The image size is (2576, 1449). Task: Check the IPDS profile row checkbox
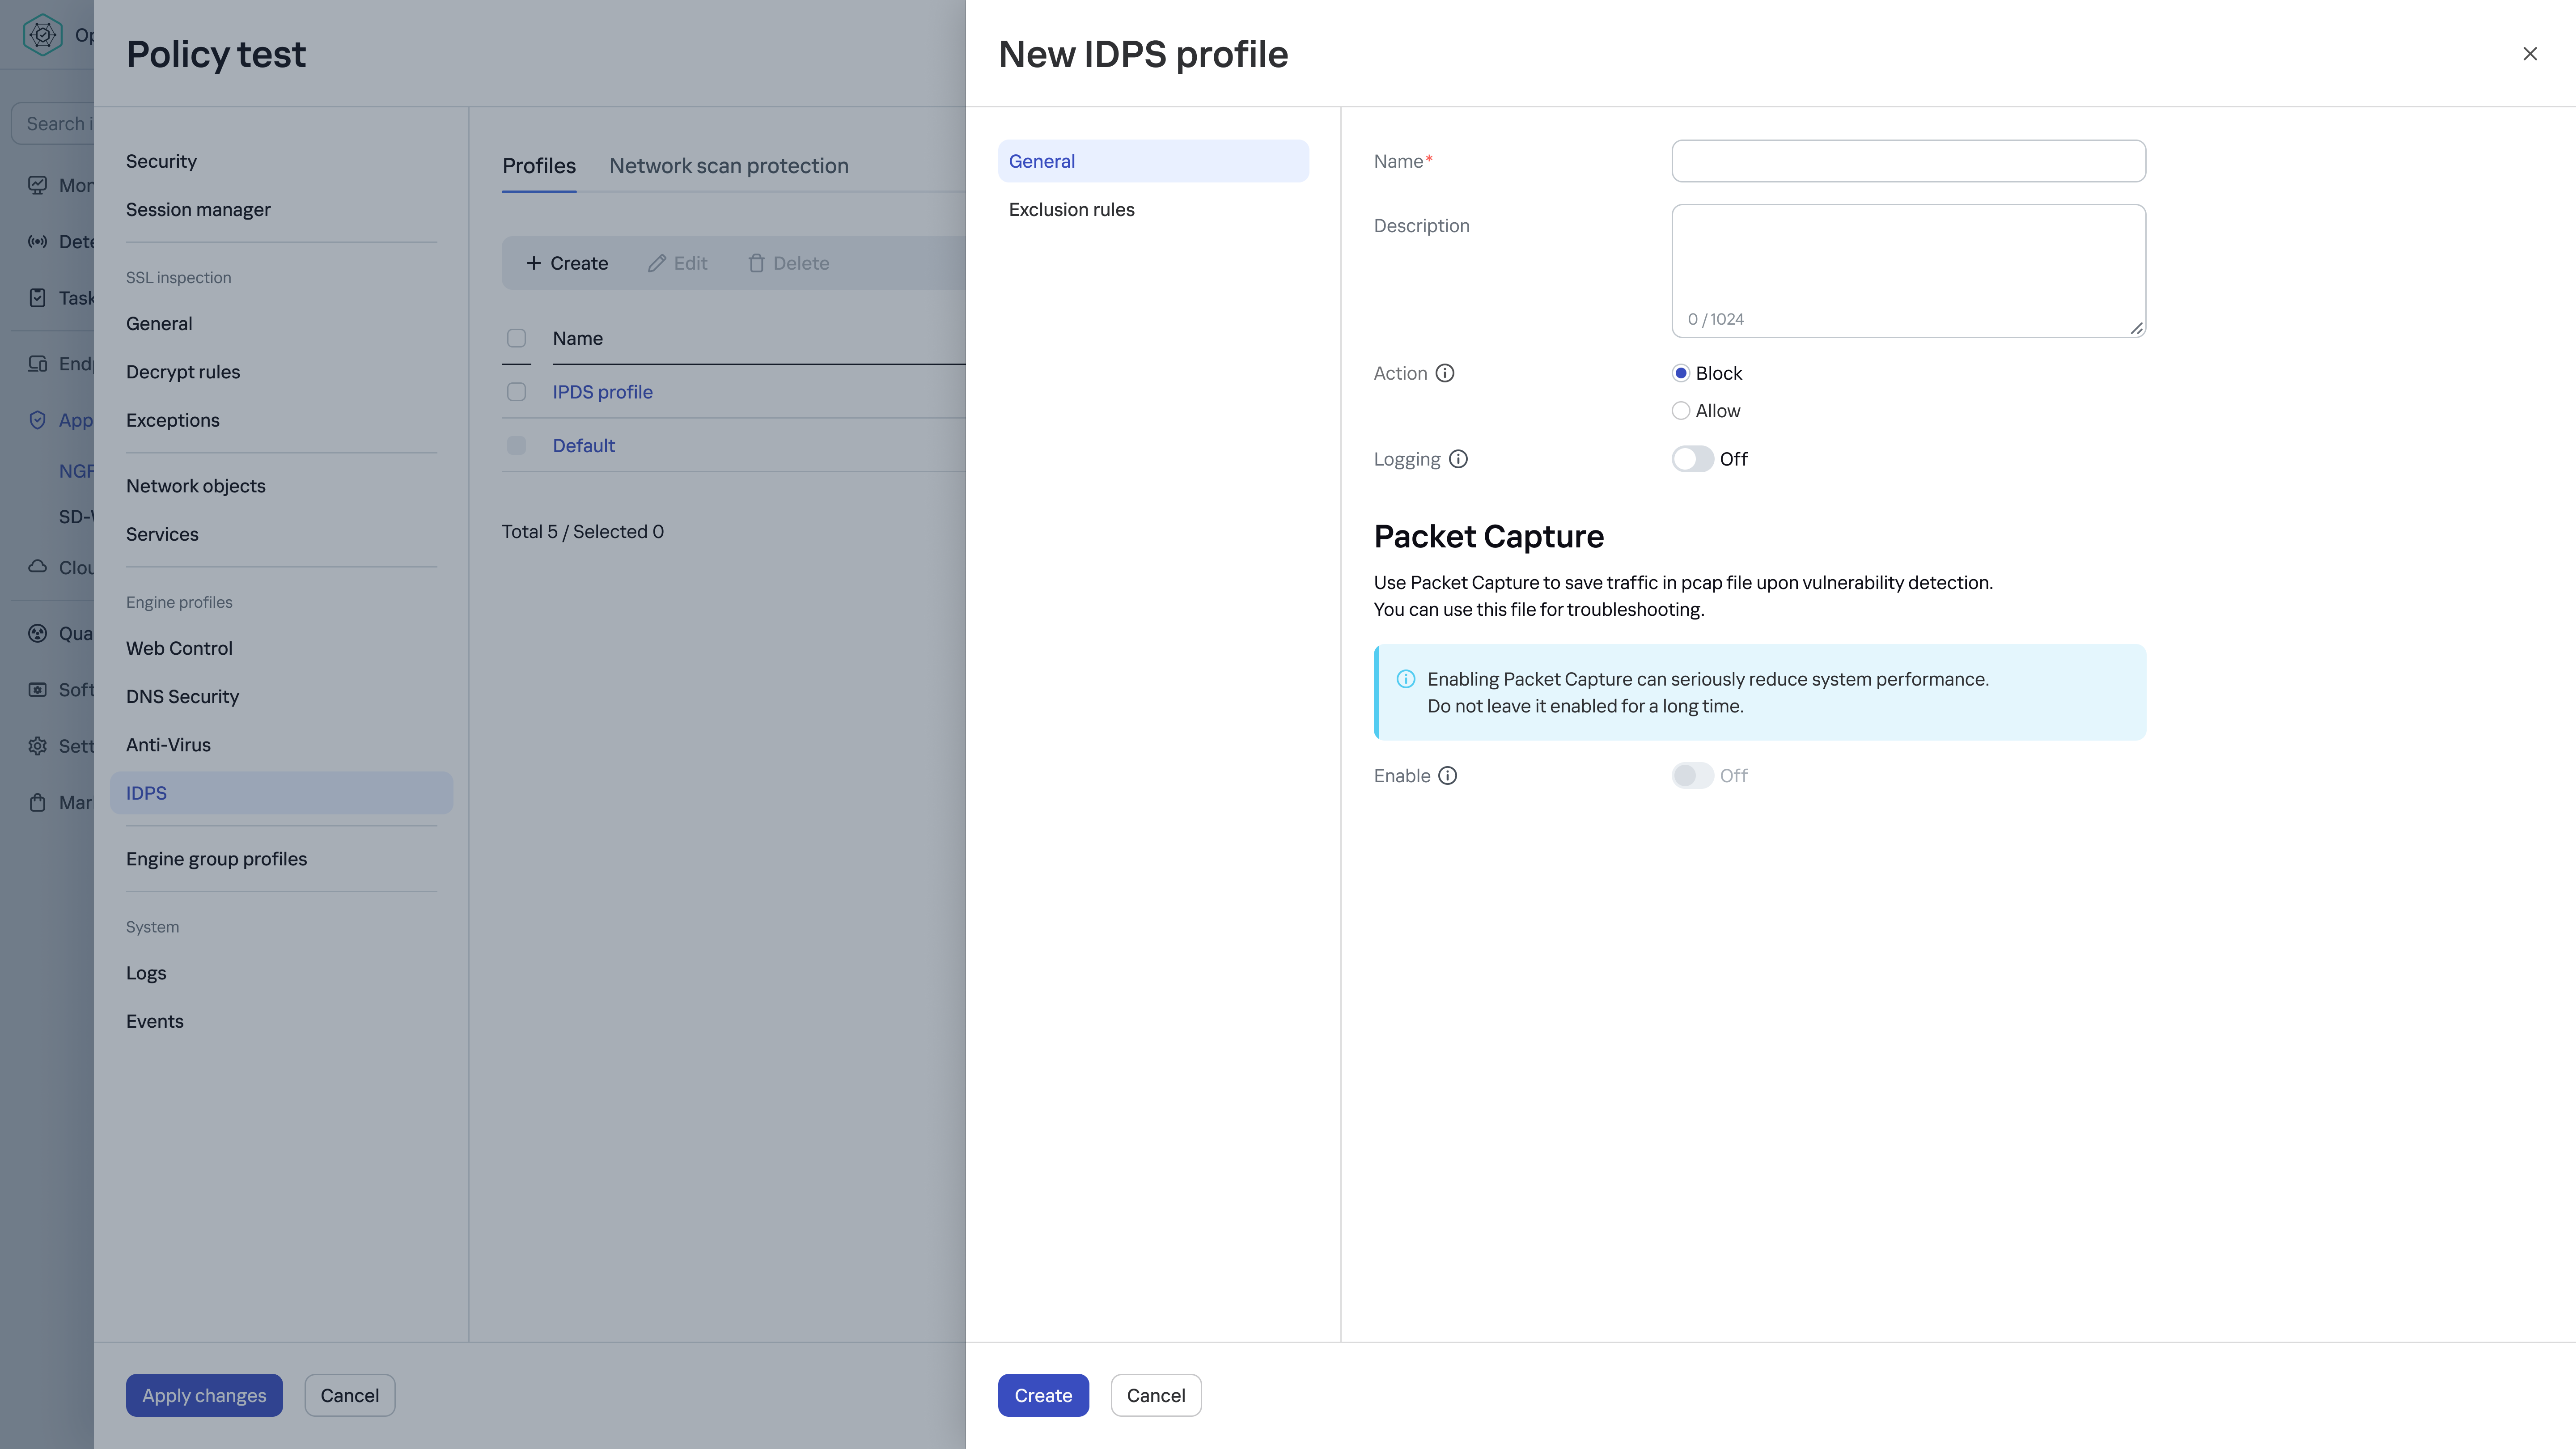pos(516,392)
